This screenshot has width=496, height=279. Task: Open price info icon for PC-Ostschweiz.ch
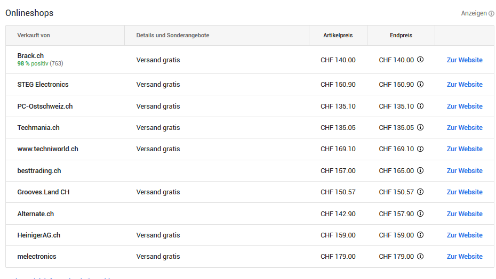[420, 106]
